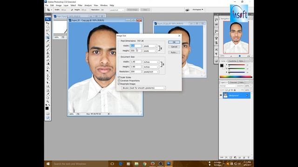Open Bicubic resampling method dropdown
The height and width of the screenshot is (167, 298).
[143, 88]
